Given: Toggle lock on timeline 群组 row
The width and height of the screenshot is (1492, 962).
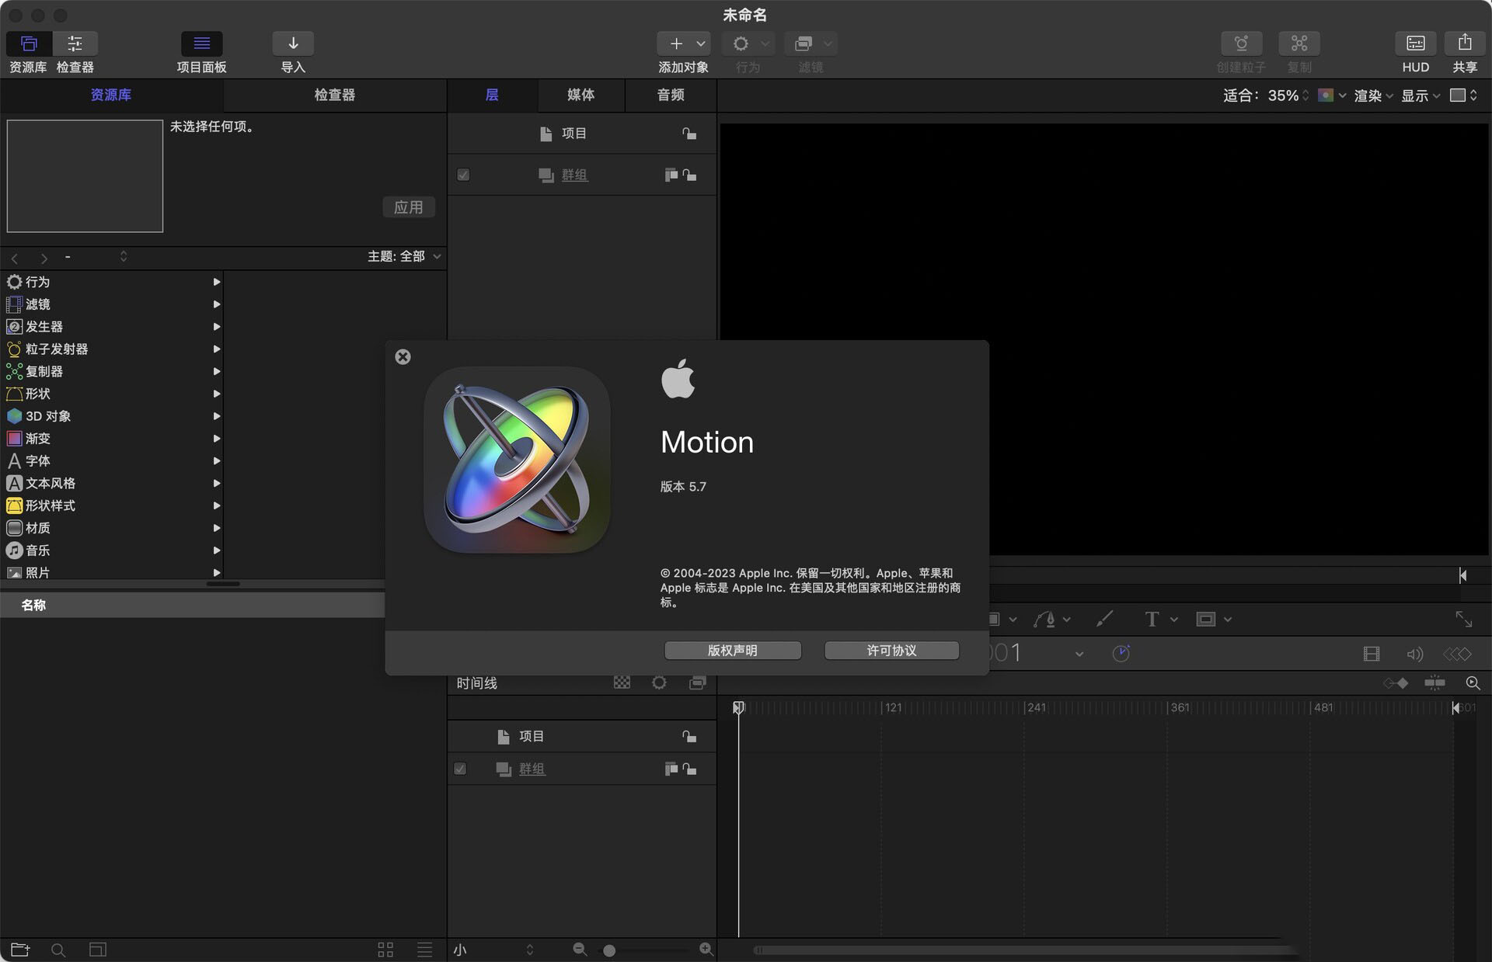Looking at the screenshot, I should pyautogui.click(x=689, y=769).
